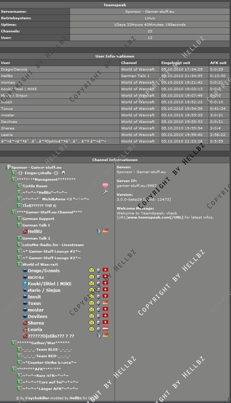231x403 pixels.
Task: Click the Uptime value 1Days 23Hours
Action: 150,25
